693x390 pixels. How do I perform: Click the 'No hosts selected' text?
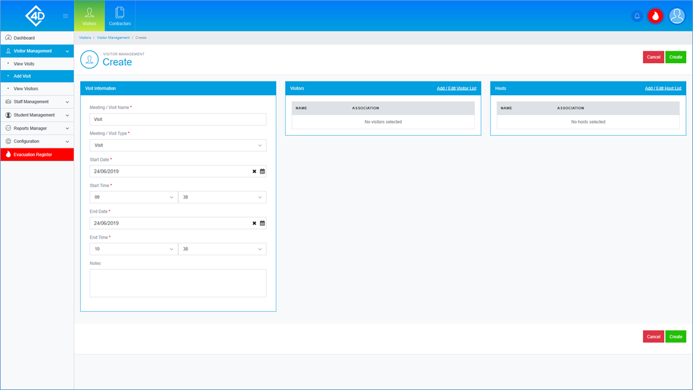coord(588,122)
